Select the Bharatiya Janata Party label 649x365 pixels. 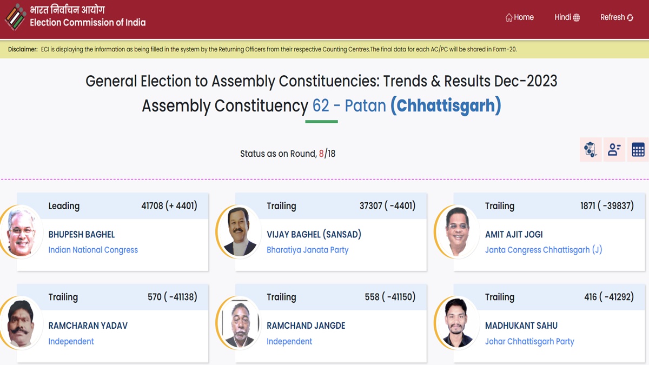(307, 250)
